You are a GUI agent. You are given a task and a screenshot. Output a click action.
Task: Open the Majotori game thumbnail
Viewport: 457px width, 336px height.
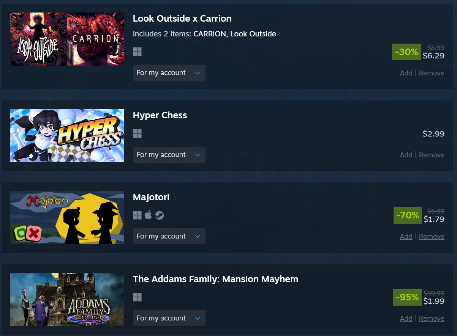click(67, 218)
